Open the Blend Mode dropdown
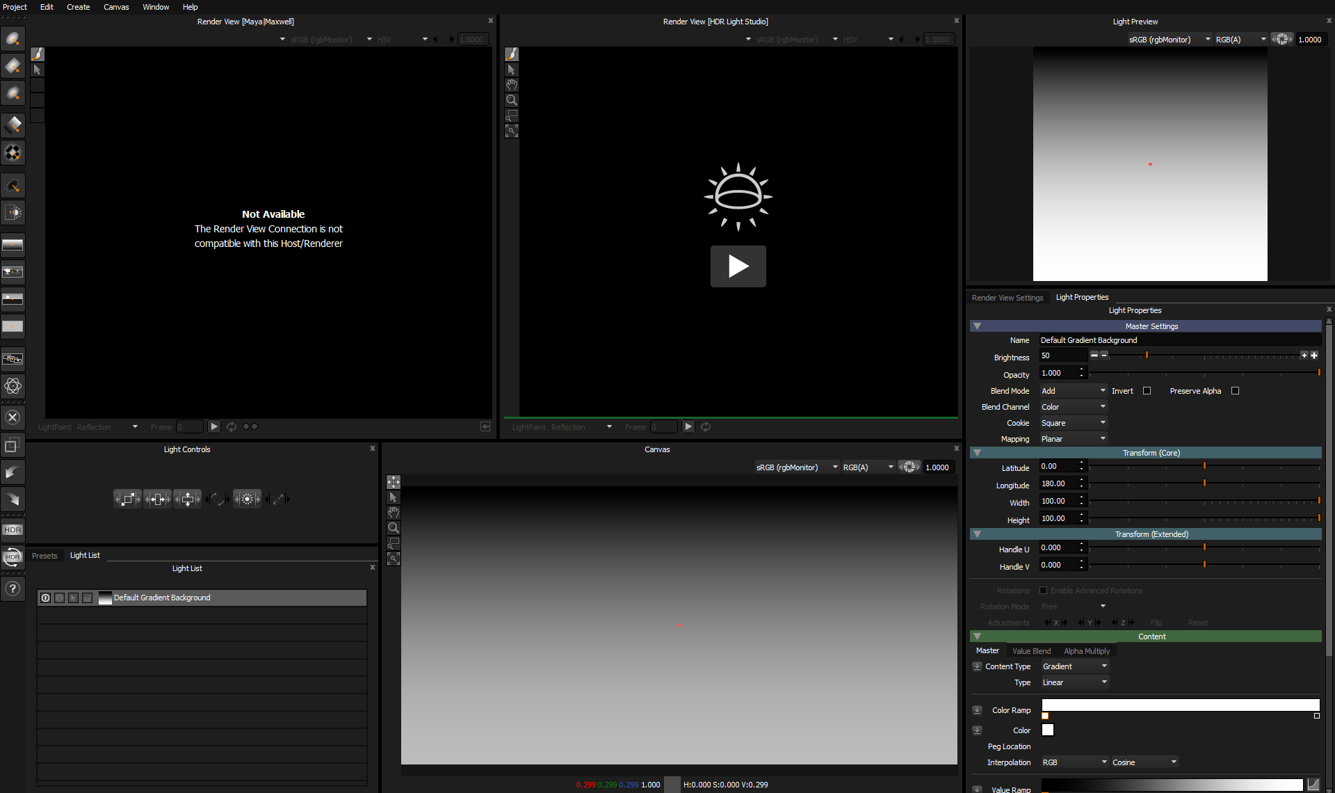The image size is (1335, 793). point(1074,390)
